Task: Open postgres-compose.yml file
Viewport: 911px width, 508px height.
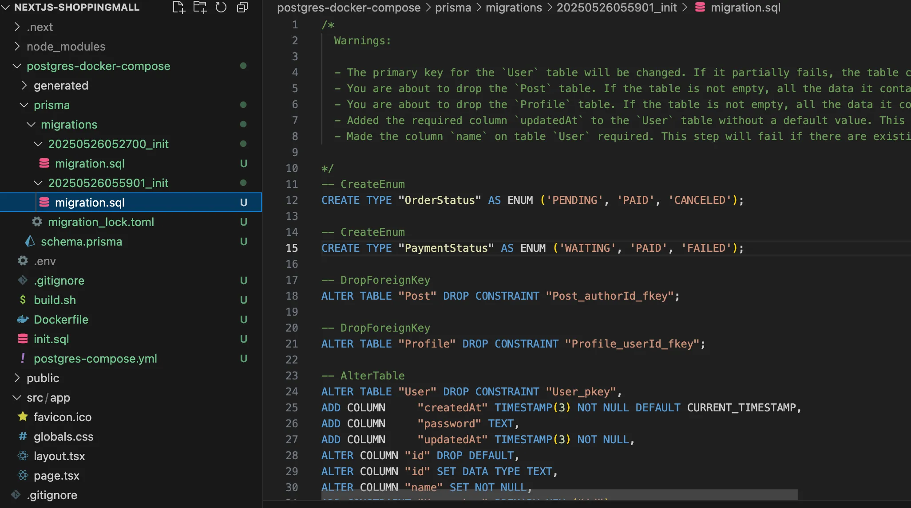Action: (x=95, y=359)
